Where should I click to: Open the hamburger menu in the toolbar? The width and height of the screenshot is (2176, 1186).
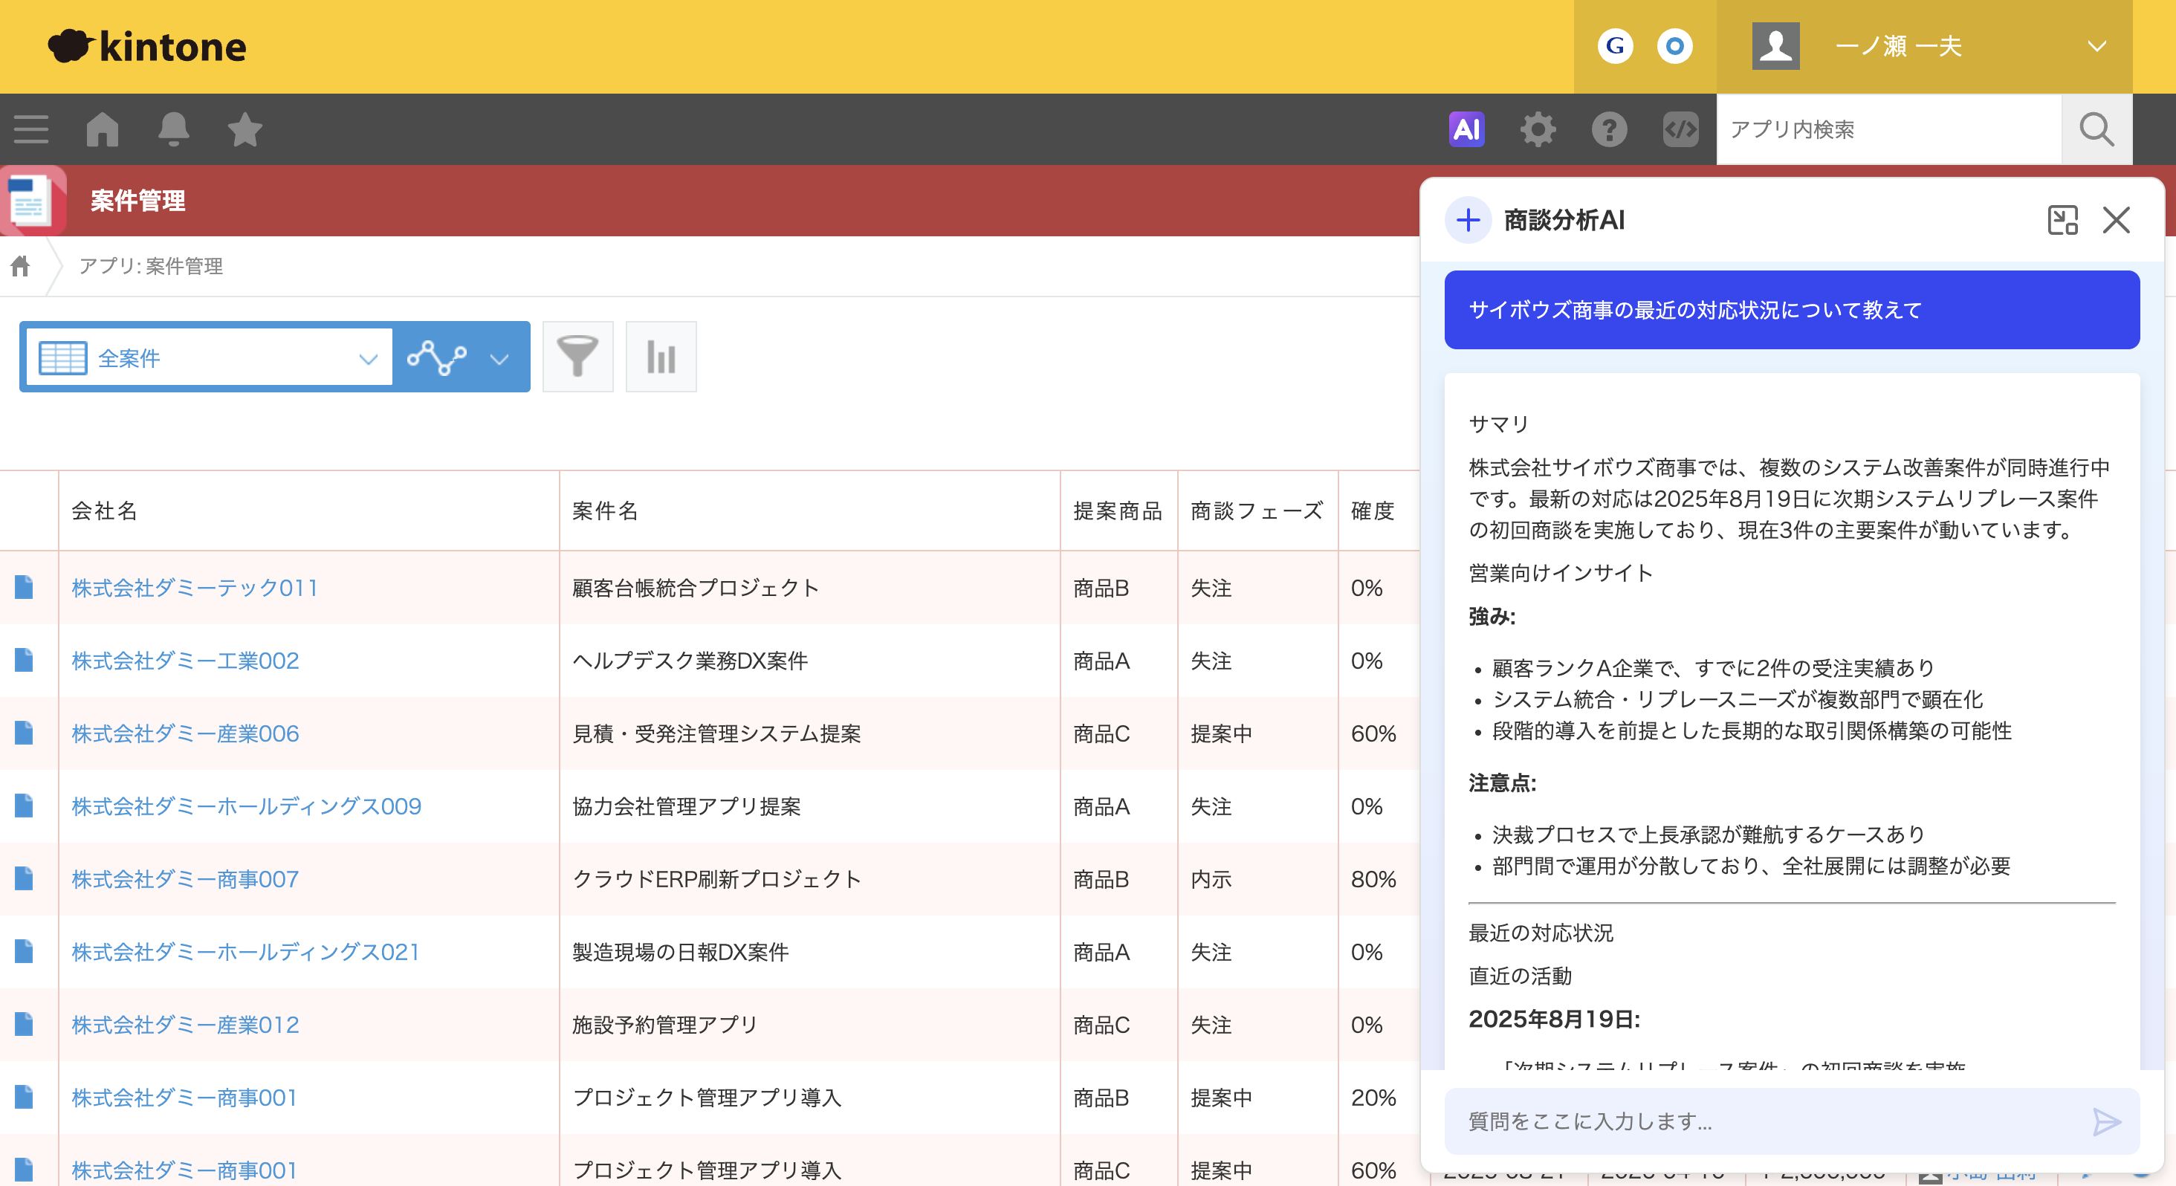31,129
